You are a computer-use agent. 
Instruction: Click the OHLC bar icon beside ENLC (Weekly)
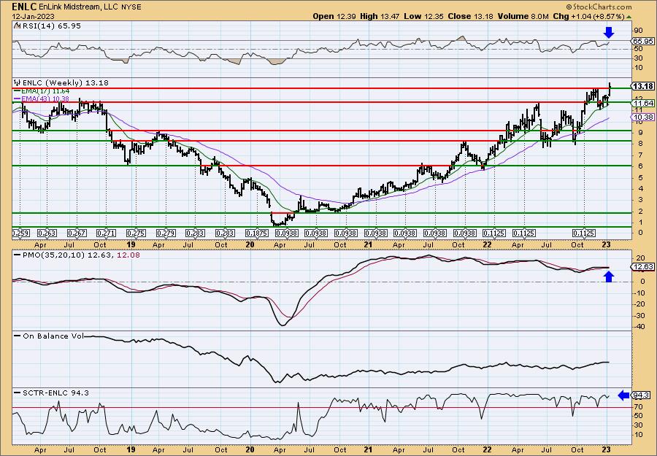point(18,82)
